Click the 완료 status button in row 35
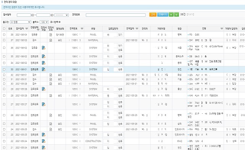This screenshot has height=150, width=245. coord(120,56)
